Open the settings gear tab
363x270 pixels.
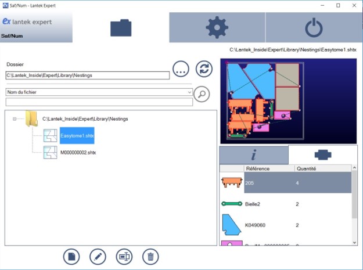pyautogui.click(x=217, y=27)
